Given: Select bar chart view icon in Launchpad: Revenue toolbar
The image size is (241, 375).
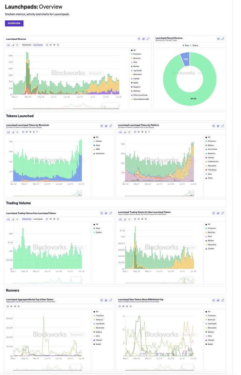Looking at the screenshot, I should point(8,45).
